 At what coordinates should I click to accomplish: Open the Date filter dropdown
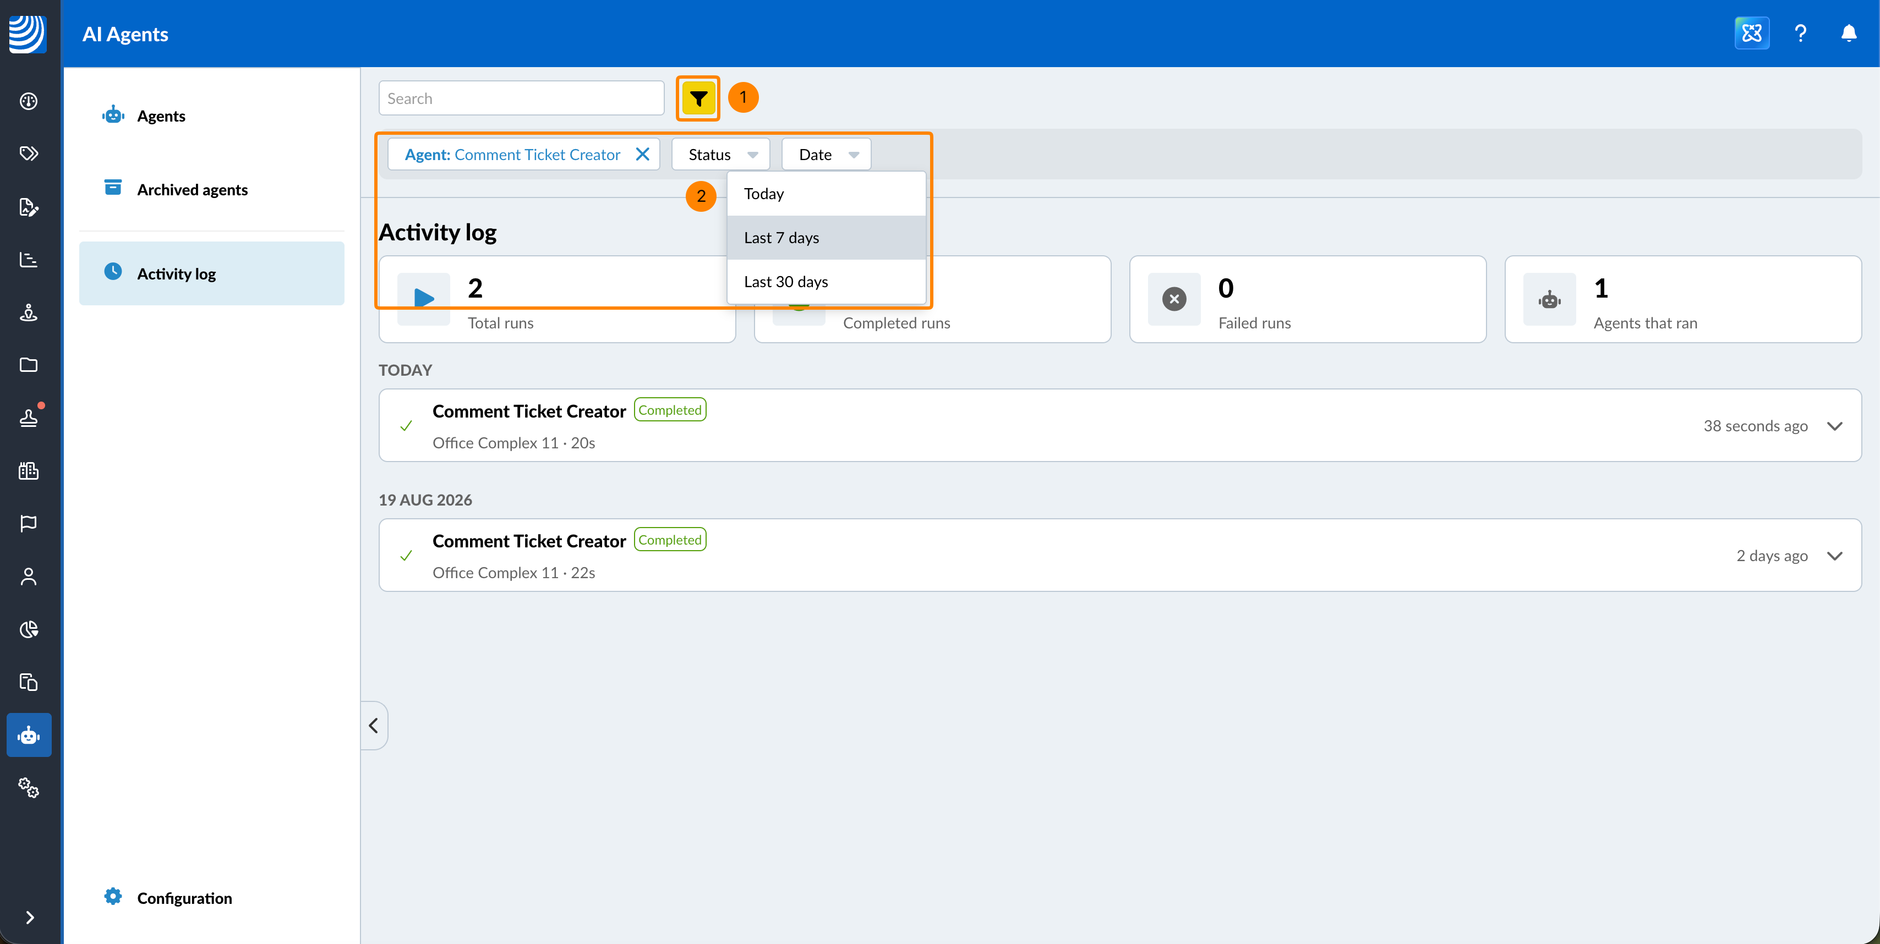tap(826, 155)
